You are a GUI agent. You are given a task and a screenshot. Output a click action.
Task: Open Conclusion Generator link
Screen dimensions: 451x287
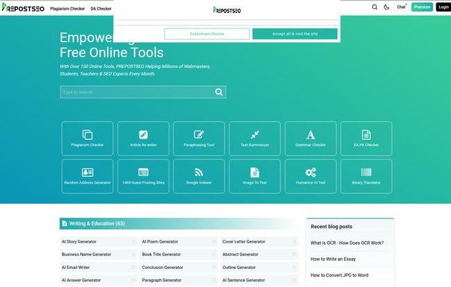click(x=162, y=267)
